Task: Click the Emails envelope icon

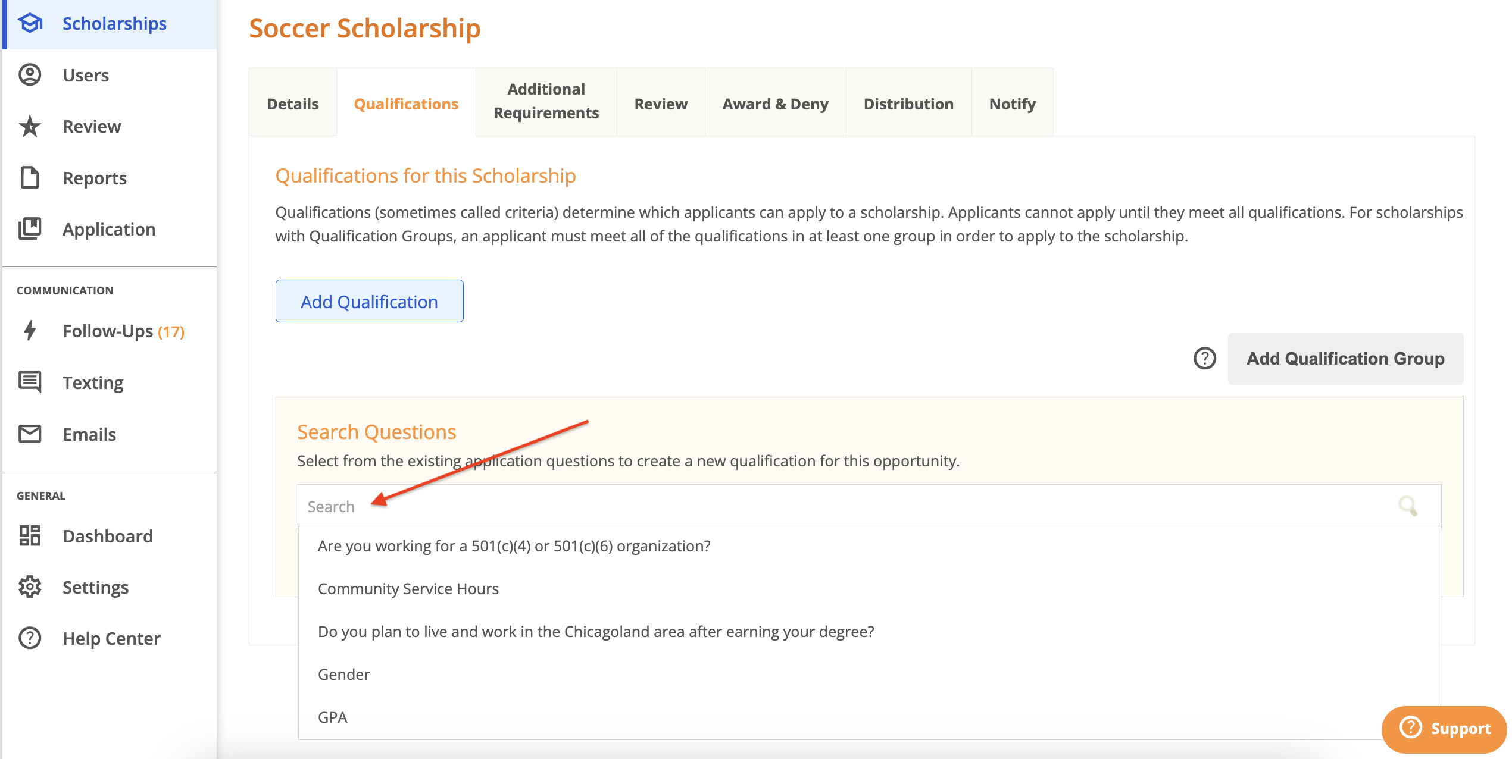Action: 30,434
